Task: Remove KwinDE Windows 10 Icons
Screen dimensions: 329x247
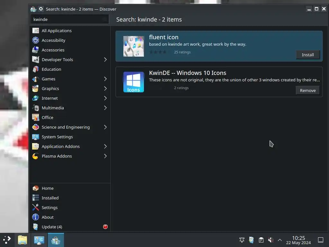Action: coord(308,90)
